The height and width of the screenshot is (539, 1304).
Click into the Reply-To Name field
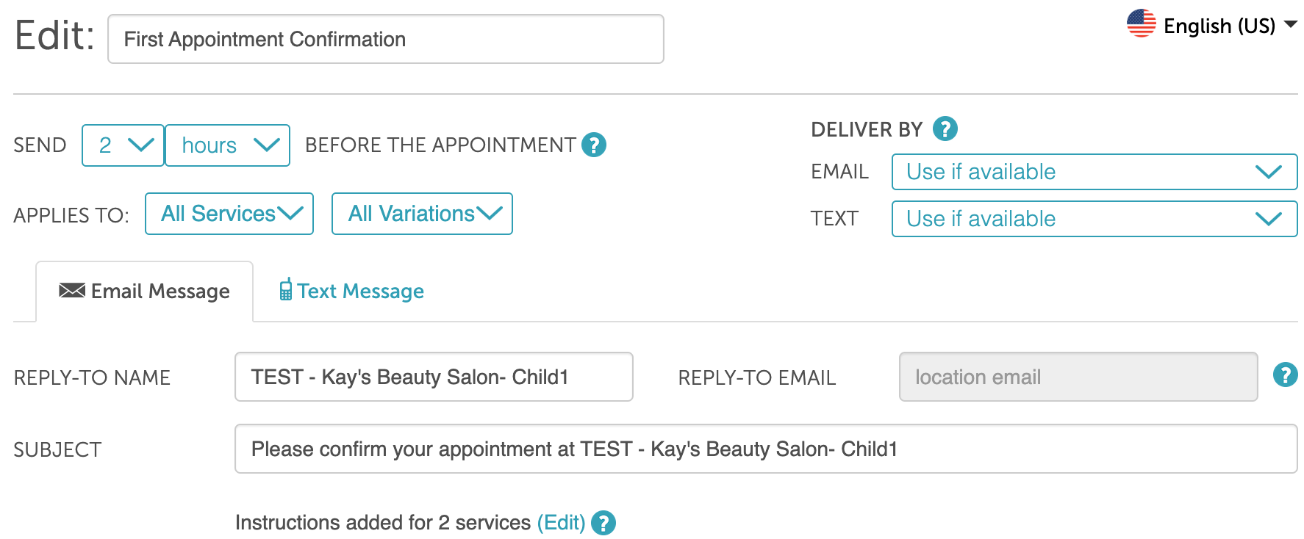[434, 377]
